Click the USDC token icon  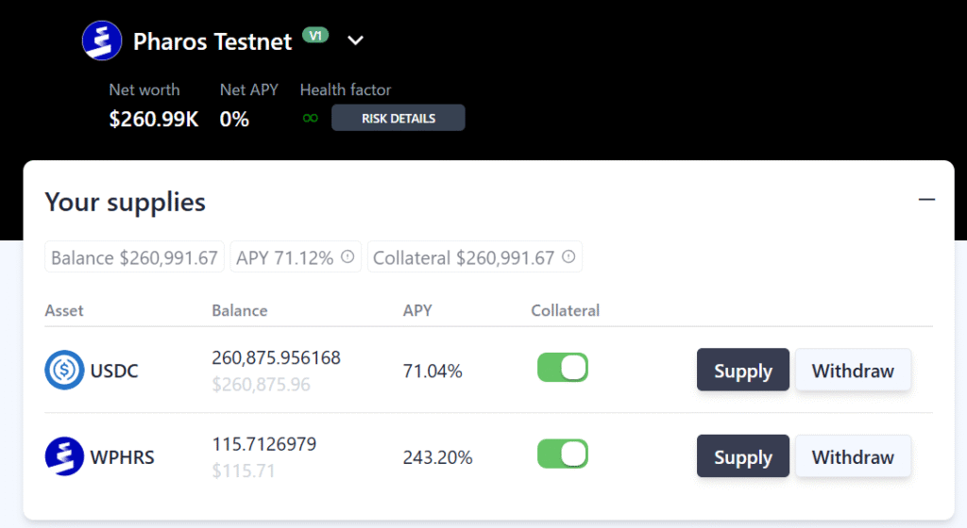pos(64,371)
